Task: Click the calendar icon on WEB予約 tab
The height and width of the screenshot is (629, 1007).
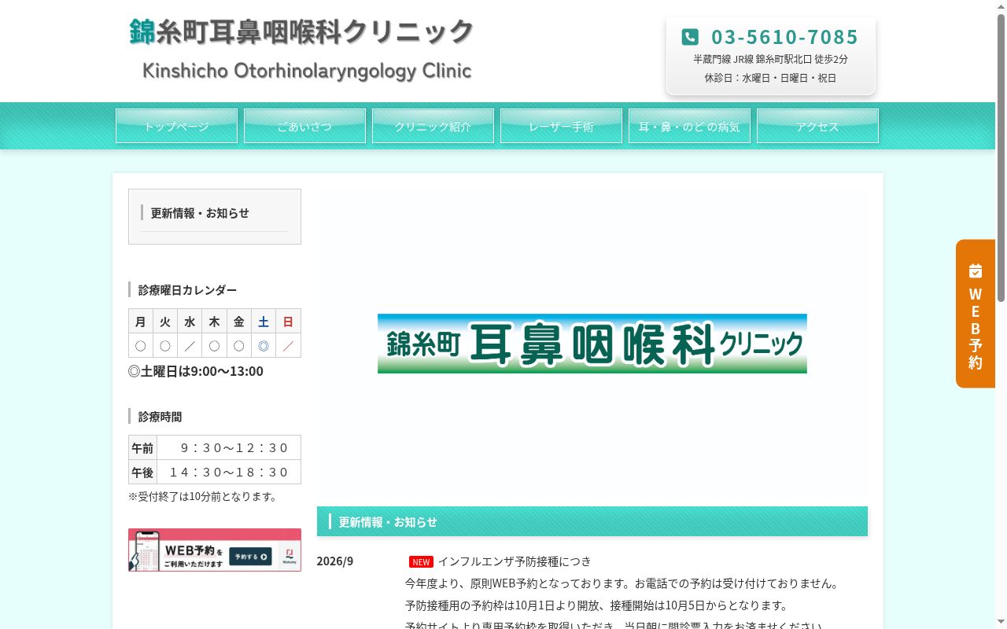Action: tap(976, 270)
